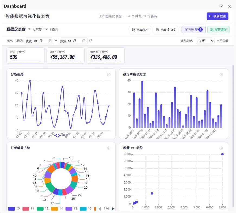236x213 pixels.
Task: Toggle the 切片器 filter panel
Action: tap(193, 30)
